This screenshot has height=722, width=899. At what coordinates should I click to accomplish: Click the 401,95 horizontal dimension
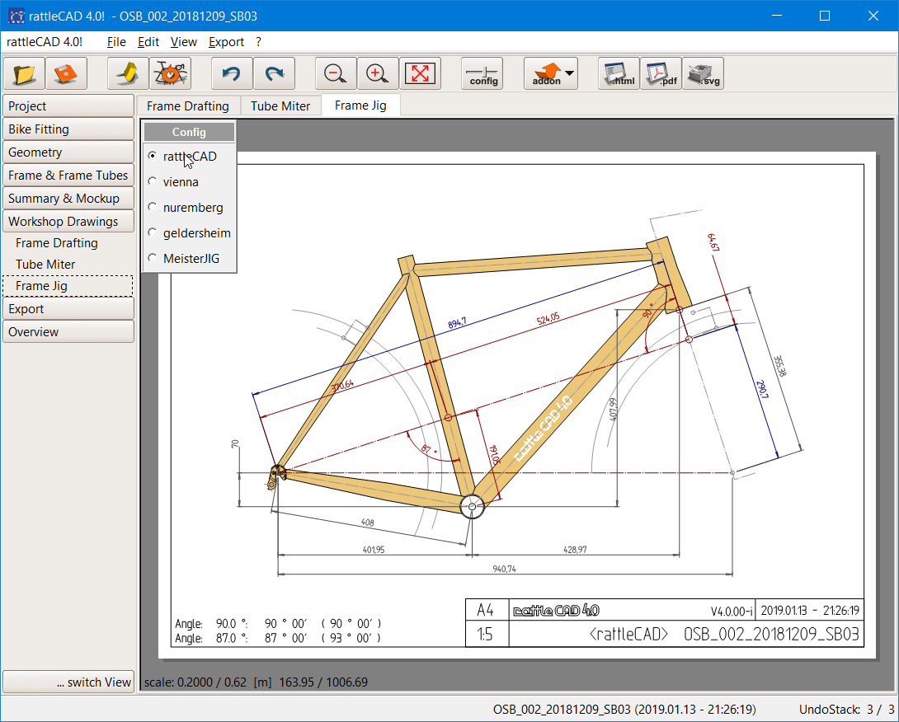[374, 550]
